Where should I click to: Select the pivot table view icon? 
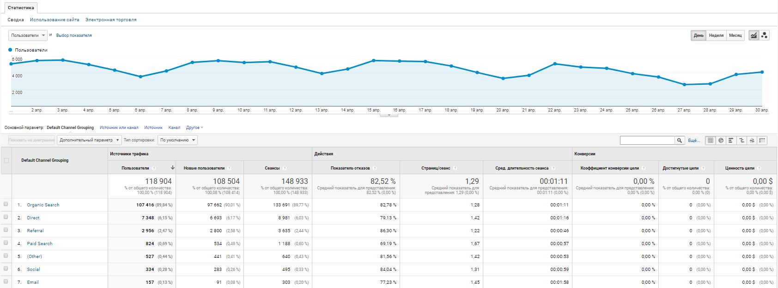coord(762,141)
